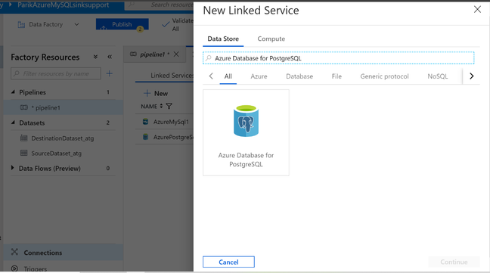
Task: Click the filter funnel icon next to NAME
Action: click(x=169, y=106)
